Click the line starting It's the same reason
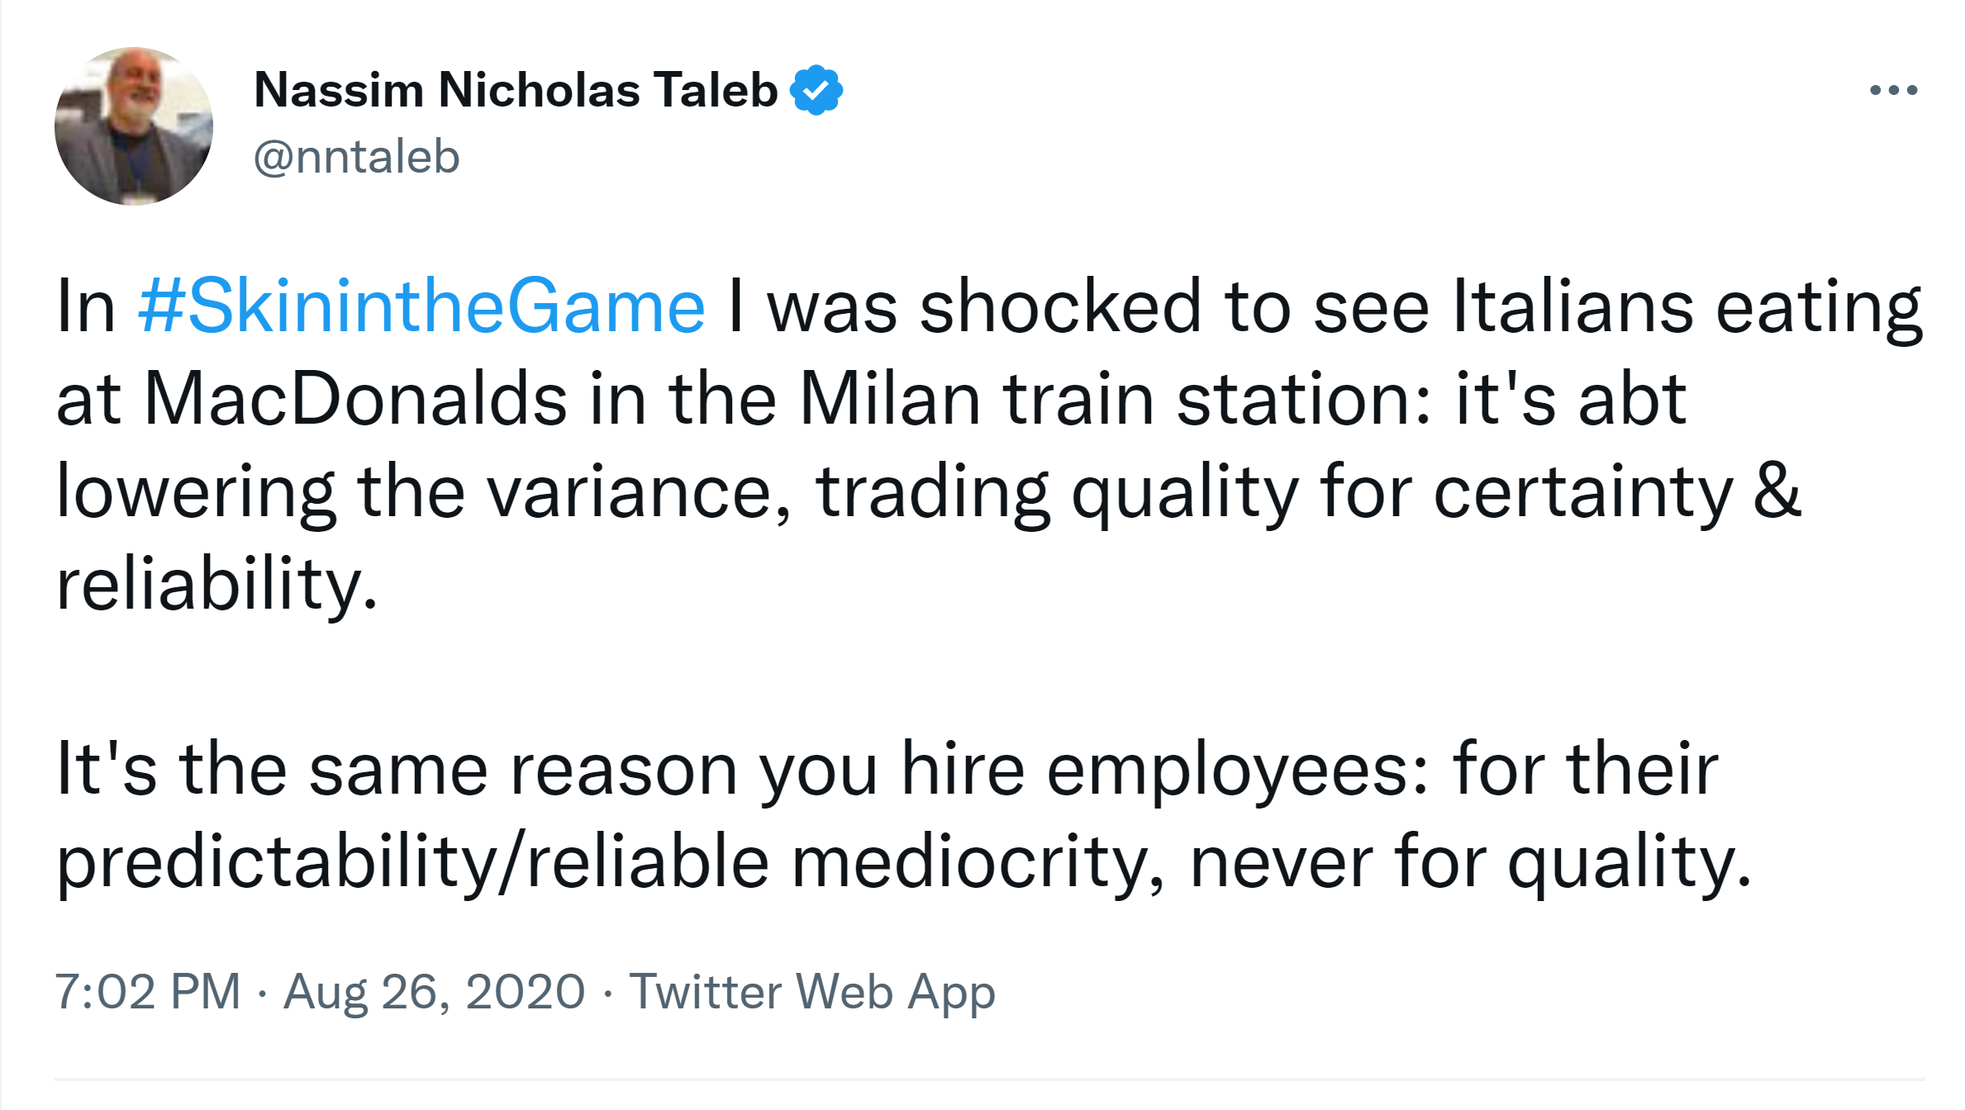 tap(886, 770)
